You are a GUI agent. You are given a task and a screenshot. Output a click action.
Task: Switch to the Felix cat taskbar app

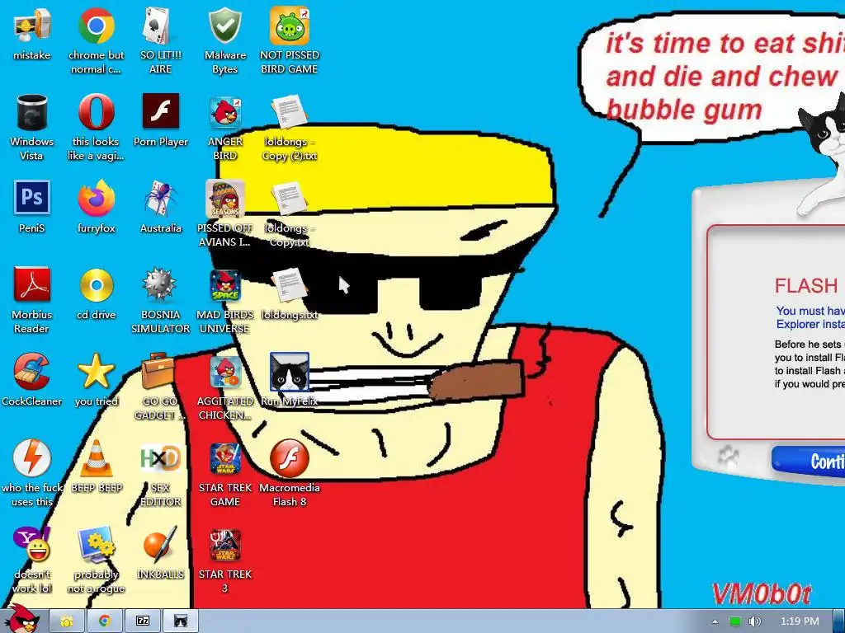181,621
